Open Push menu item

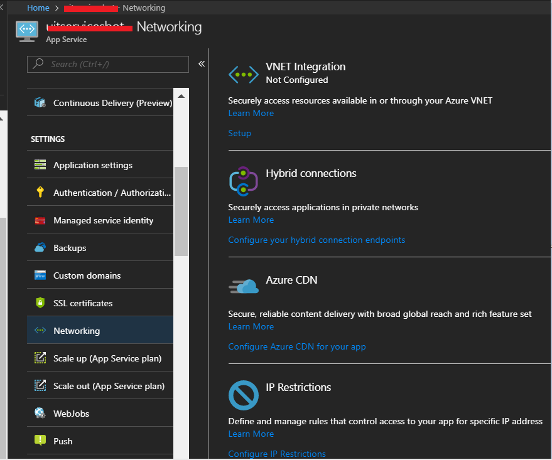click(x=100, y=441)
